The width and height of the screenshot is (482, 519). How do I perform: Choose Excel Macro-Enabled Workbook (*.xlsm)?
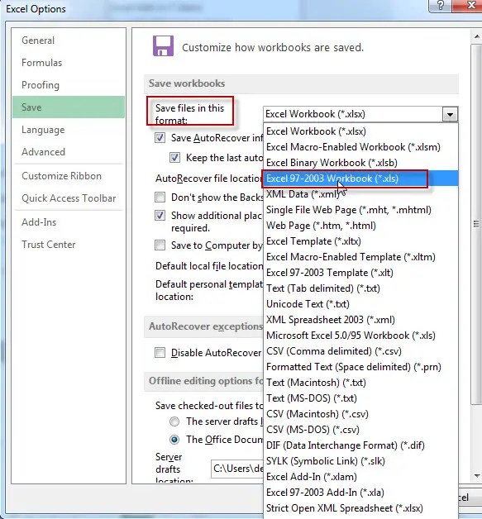pyautogui.click(x=360, y=147)
